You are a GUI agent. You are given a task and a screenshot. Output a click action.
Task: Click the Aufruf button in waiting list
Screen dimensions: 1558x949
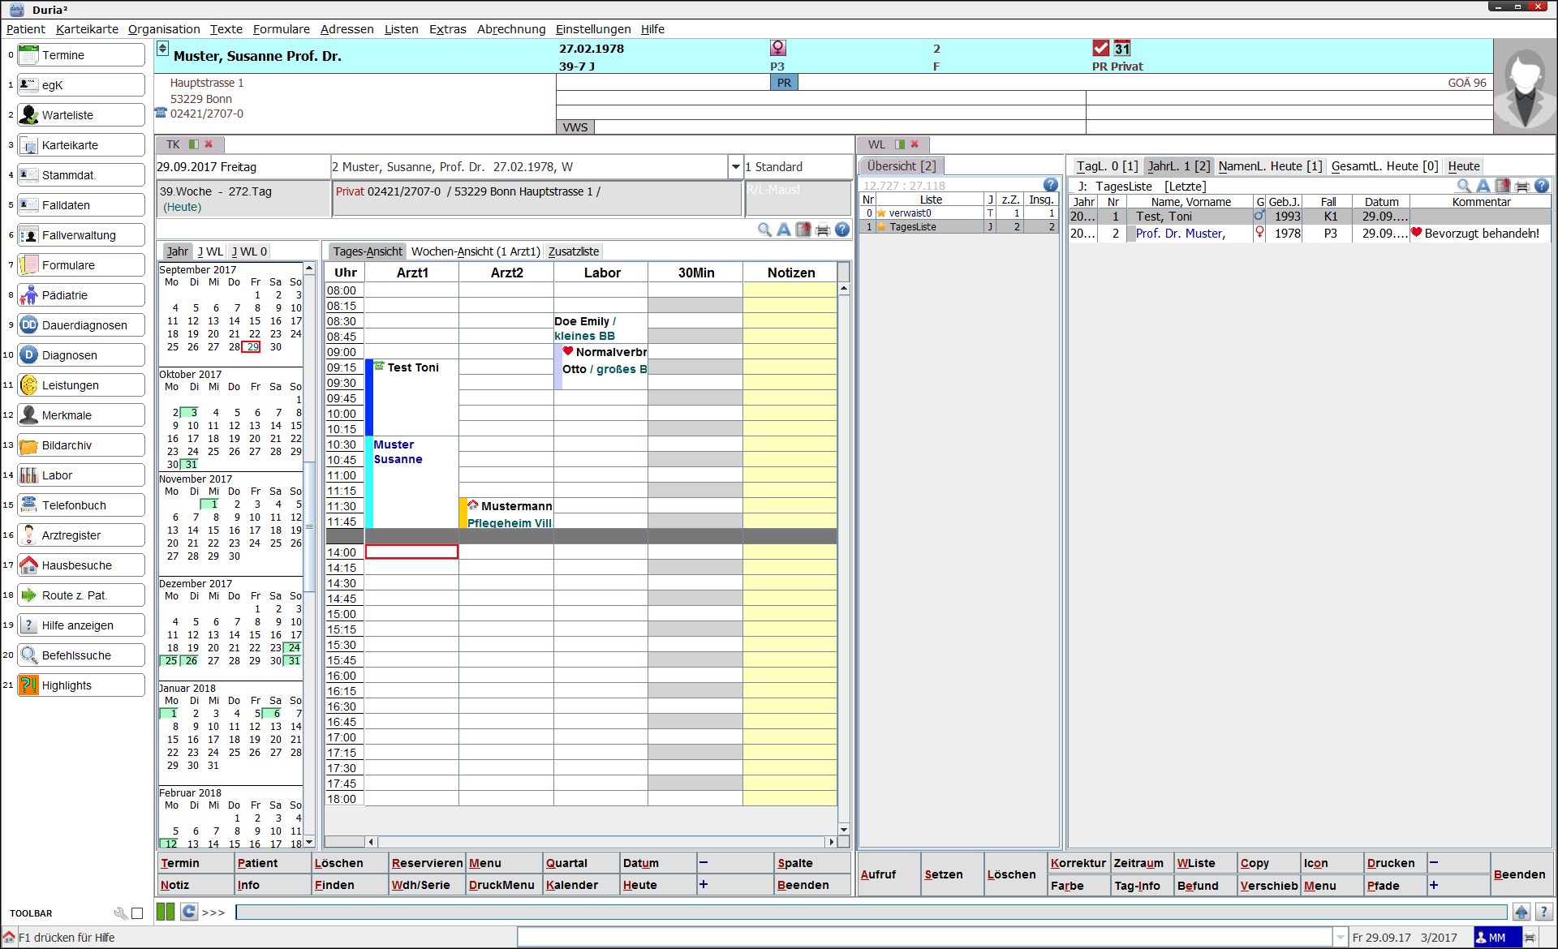coord(889,874)
